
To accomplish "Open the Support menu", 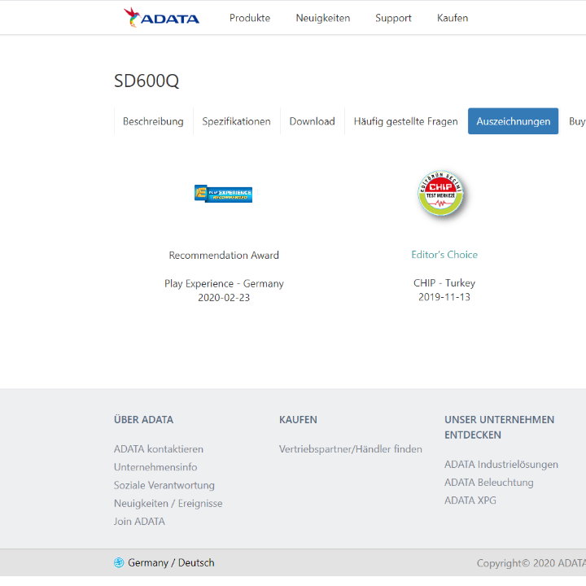I will click(393, 18).
